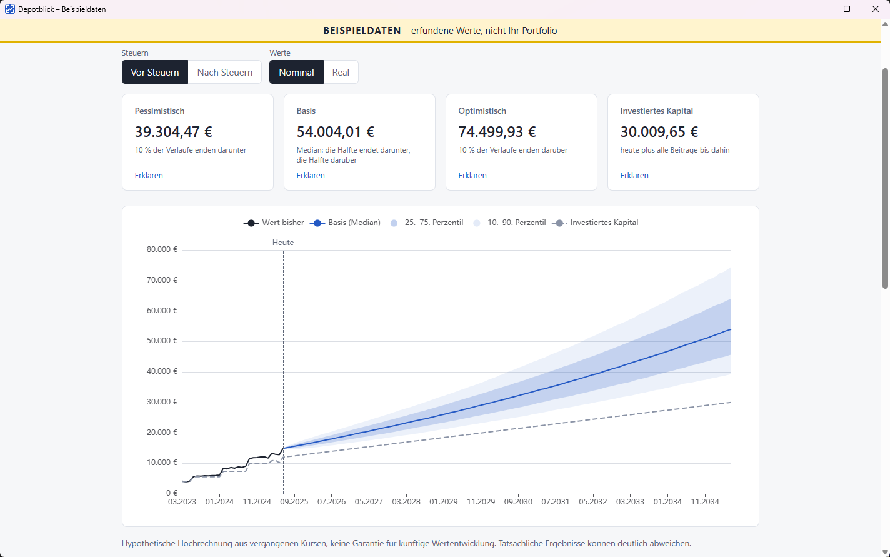Click the Basis value 54.004,01 €
This screenshot has width=890, height=557.
336,132
